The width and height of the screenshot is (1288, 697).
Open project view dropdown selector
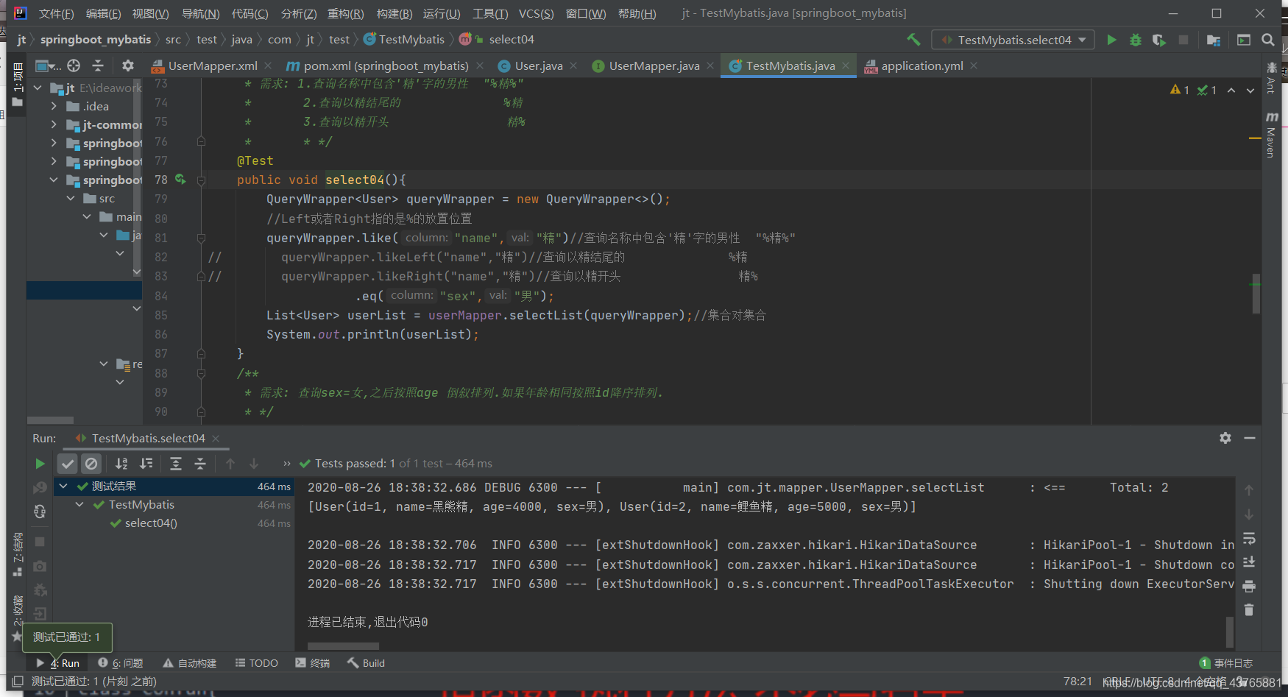tap(48, 66)
